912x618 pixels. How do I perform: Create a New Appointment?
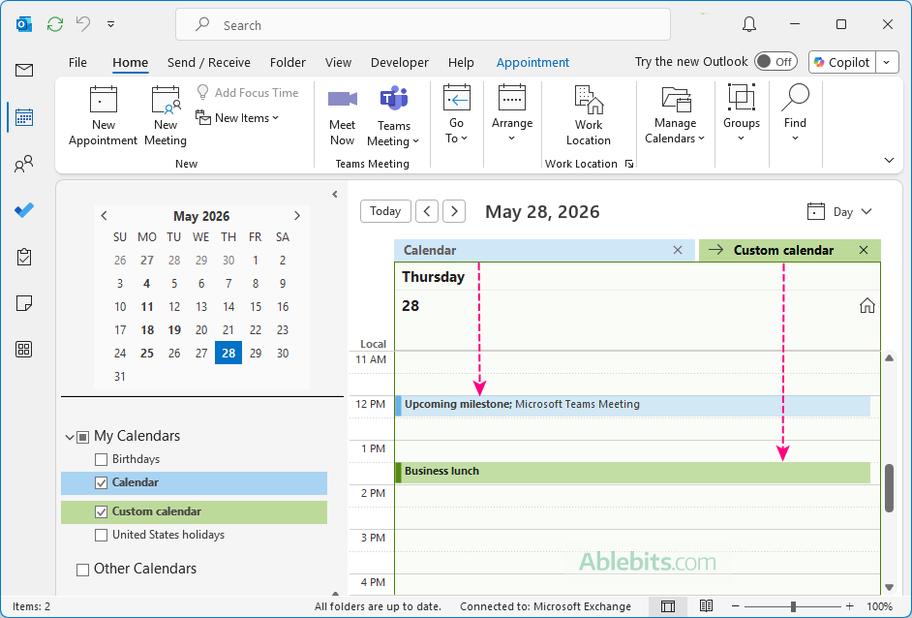point(103,116)
